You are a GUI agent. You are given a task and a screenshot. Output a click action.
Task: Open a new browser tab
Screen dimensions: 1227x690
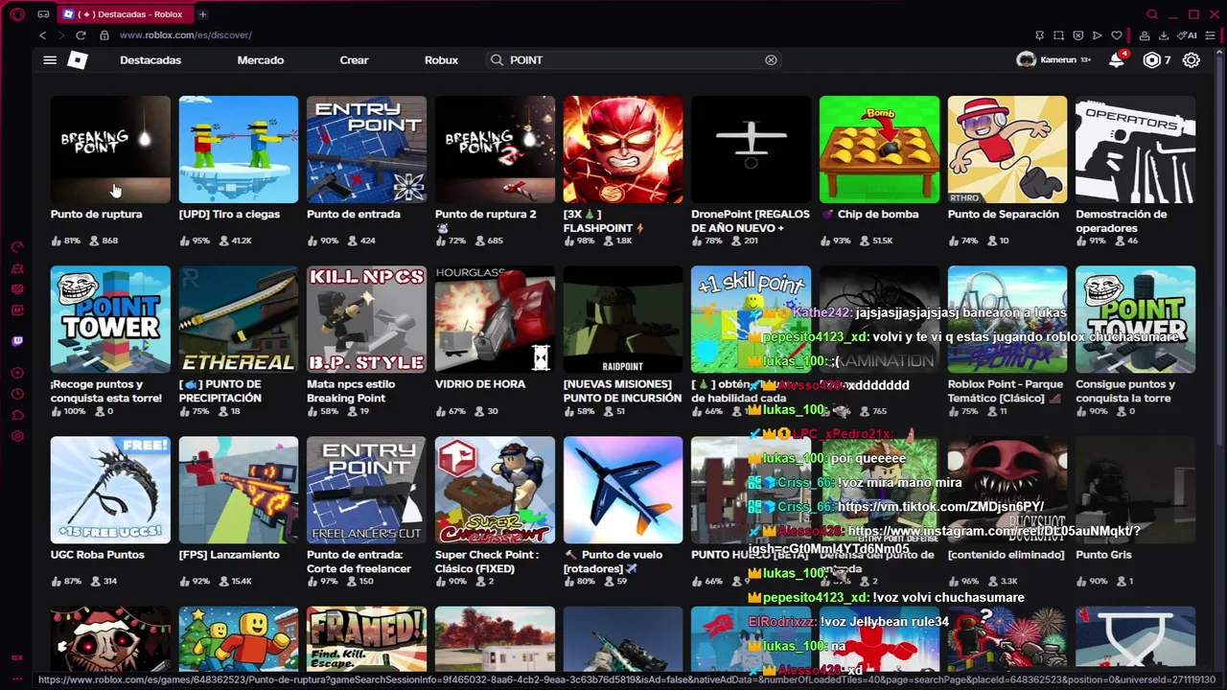tap(202, 14)
